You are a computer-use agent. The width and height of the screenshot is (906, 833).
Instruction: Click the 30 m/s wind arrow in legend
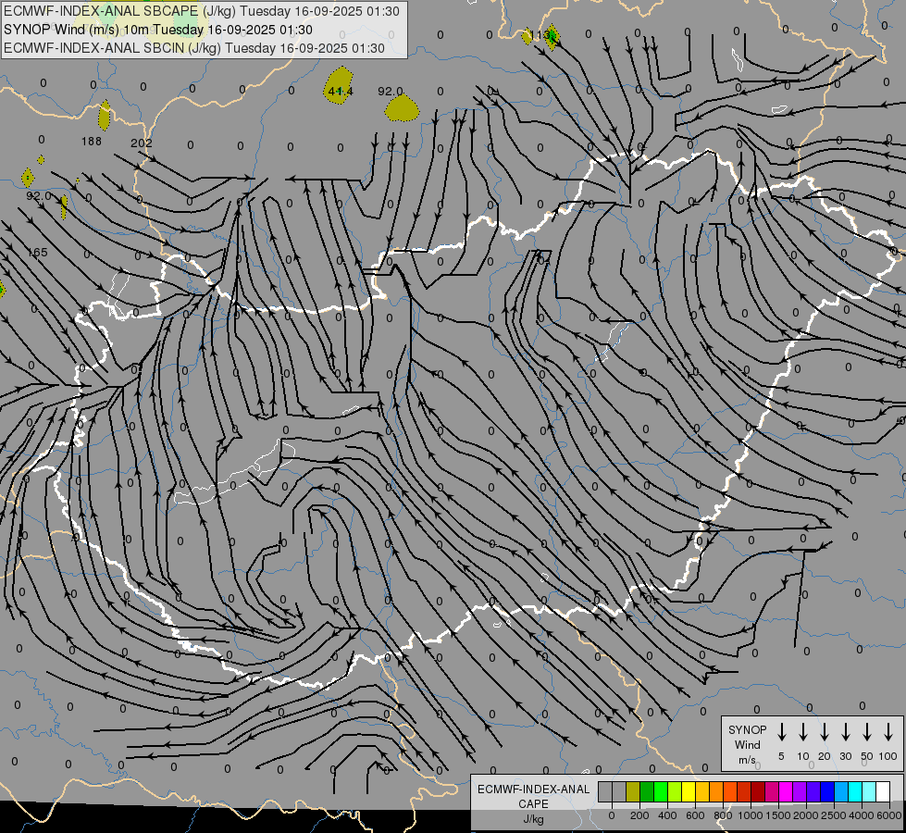pyautogui.click(x=845, y=732)
